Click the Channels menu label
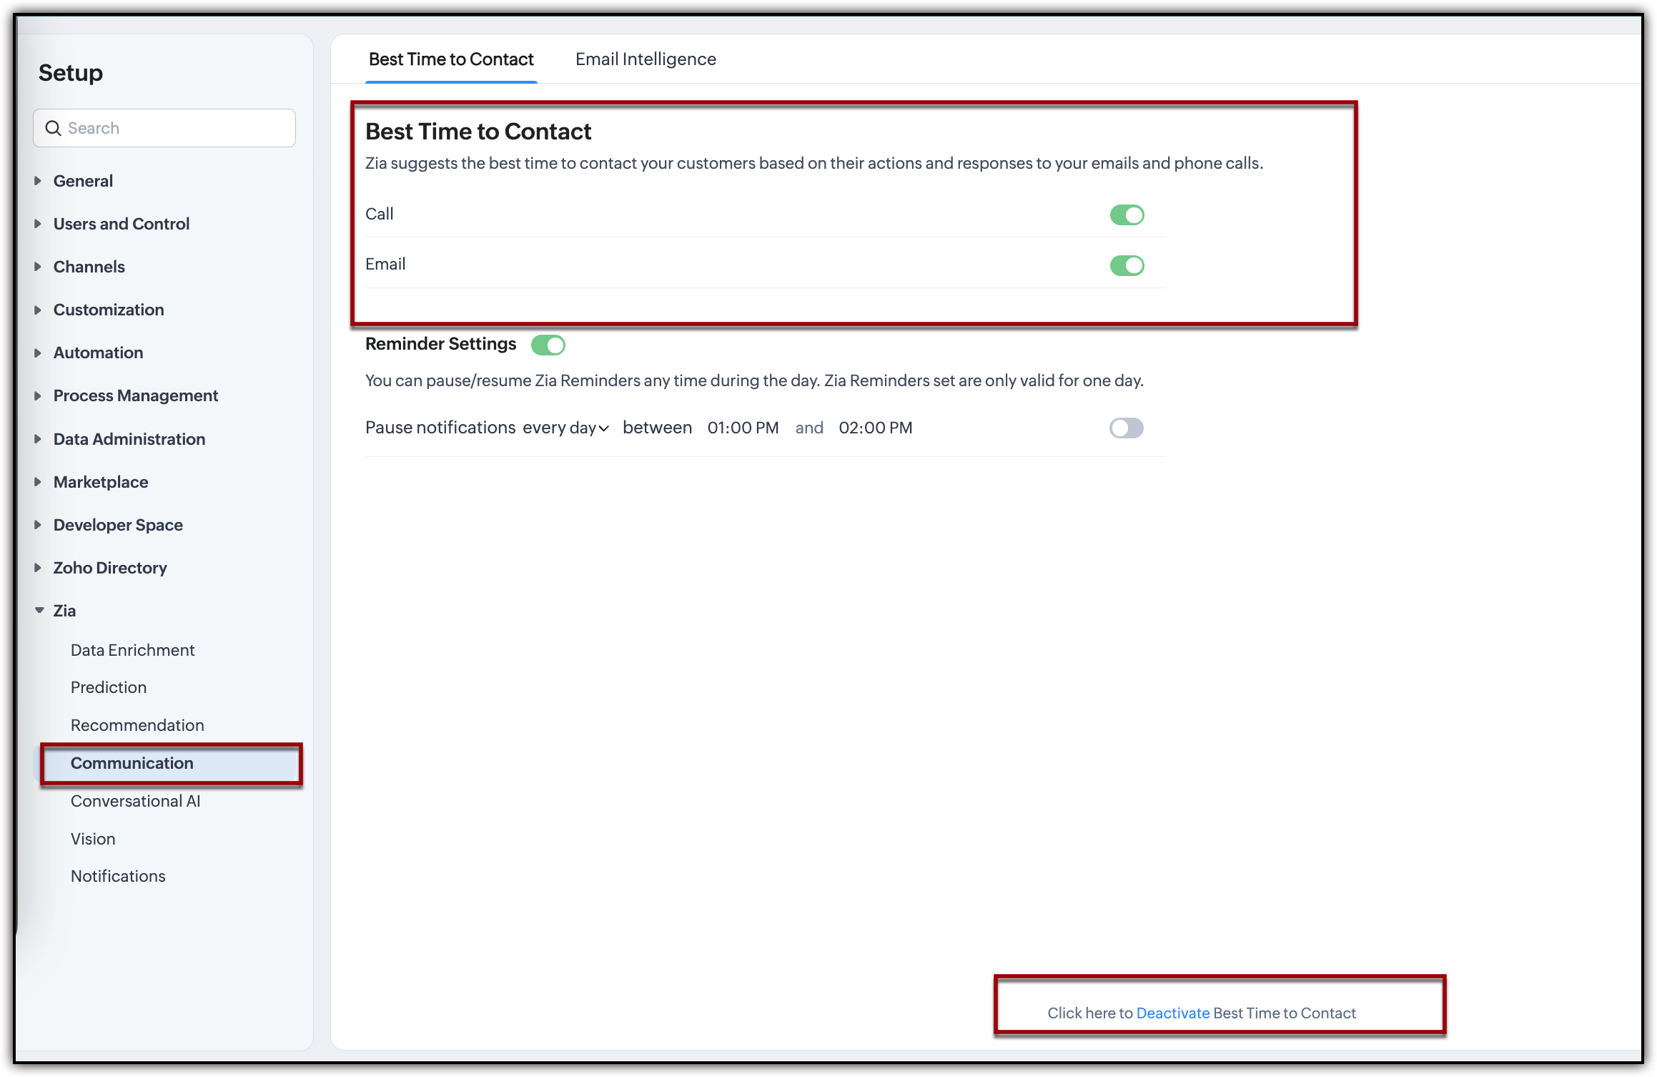This screenshot has width=1657, height=1077. pyautogui.click(x=89, y=267)
